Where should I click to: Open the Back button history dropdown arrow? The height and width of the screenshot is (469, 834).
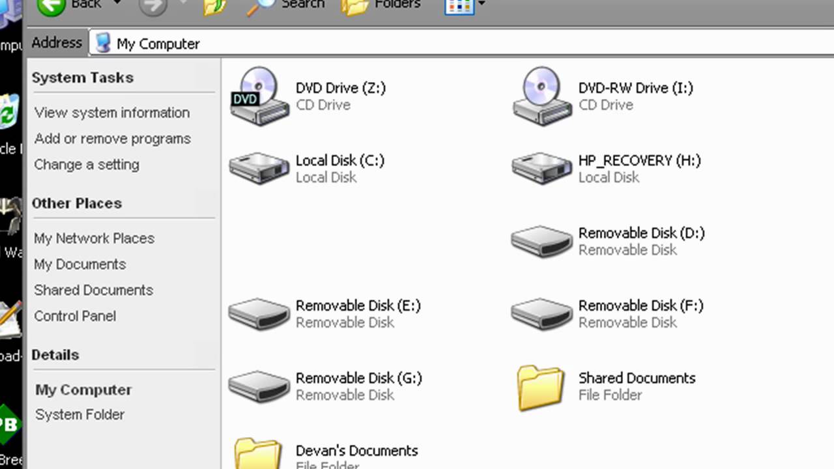pos(117,4)
